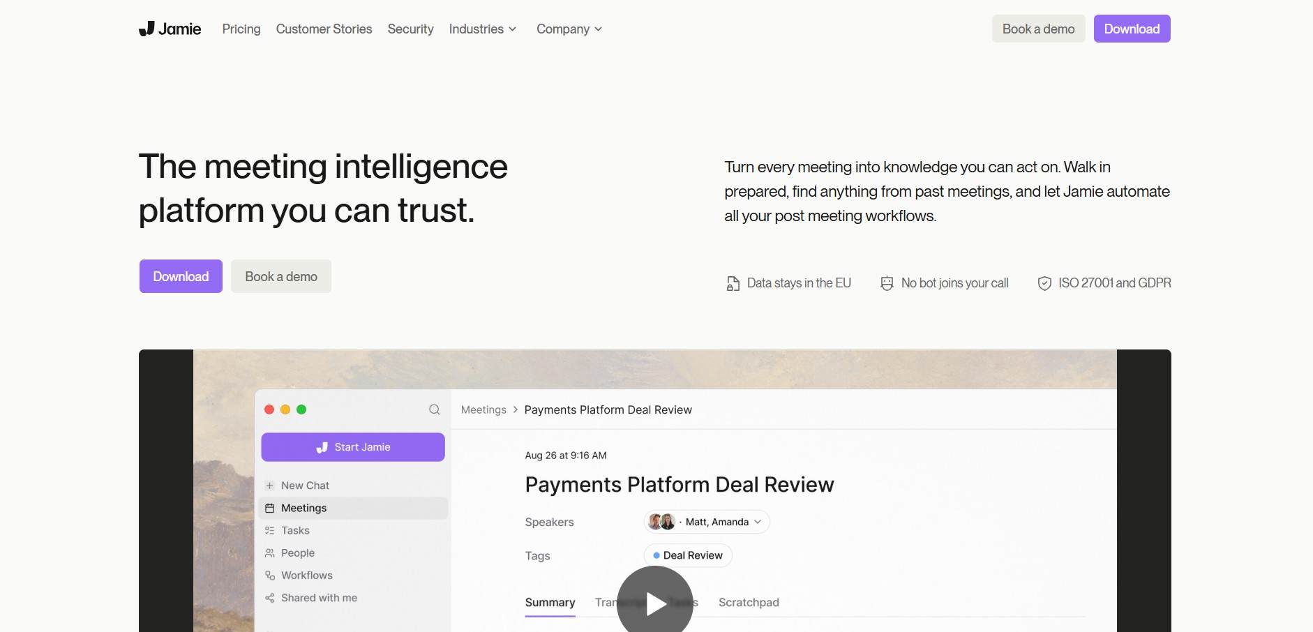Click the green window maximize dot
The height and width of the screenshot is (632, 1313).
click(301, 409)
